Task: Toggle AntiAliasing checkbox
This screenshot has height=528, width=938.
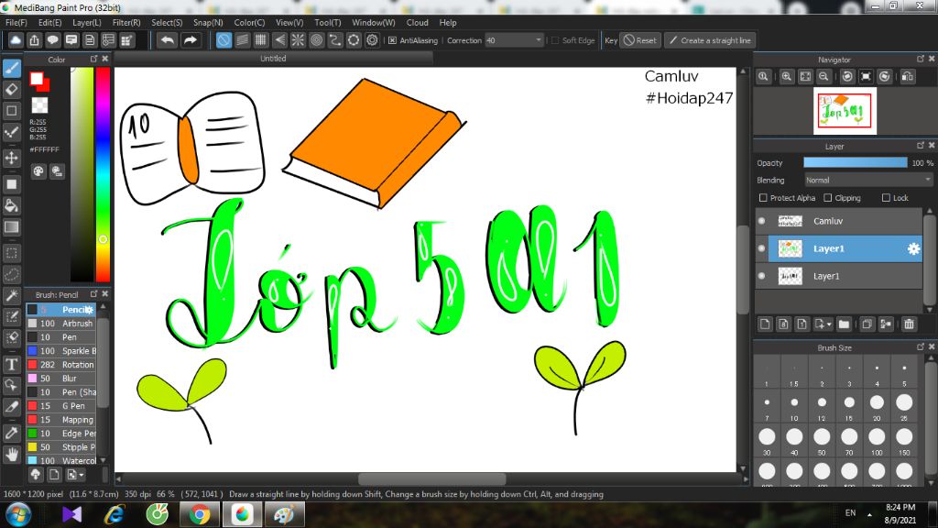Action: (x=392, y=40)
